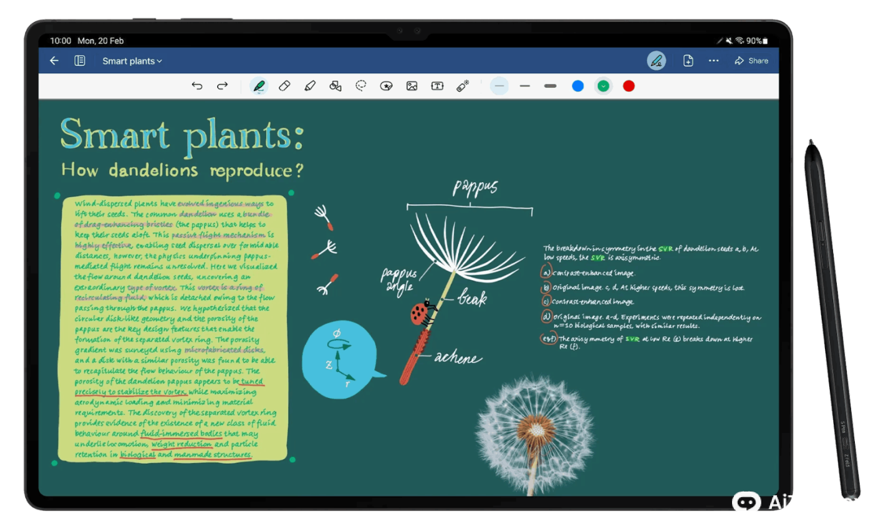The height and width of the screenshot is (529, 873).
Task: Choose the medium stroke thickness
Action: [x=524, y=86]
